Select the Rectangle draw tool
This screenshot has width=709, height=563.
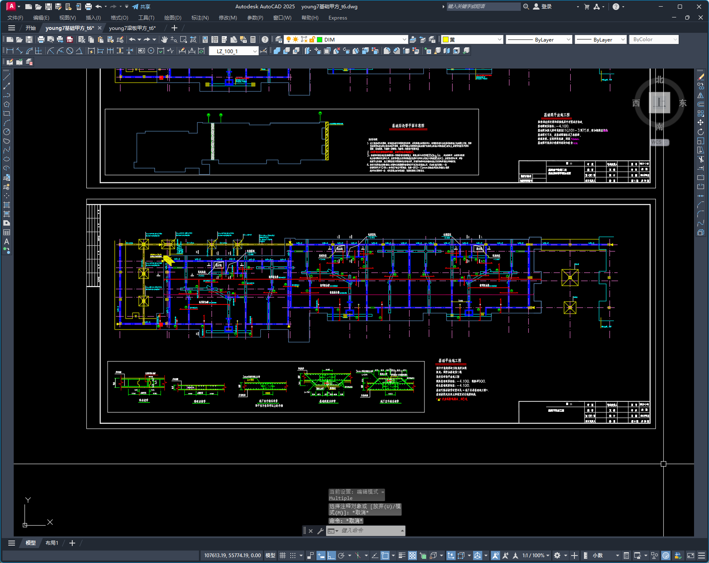[x=7, y=113]
